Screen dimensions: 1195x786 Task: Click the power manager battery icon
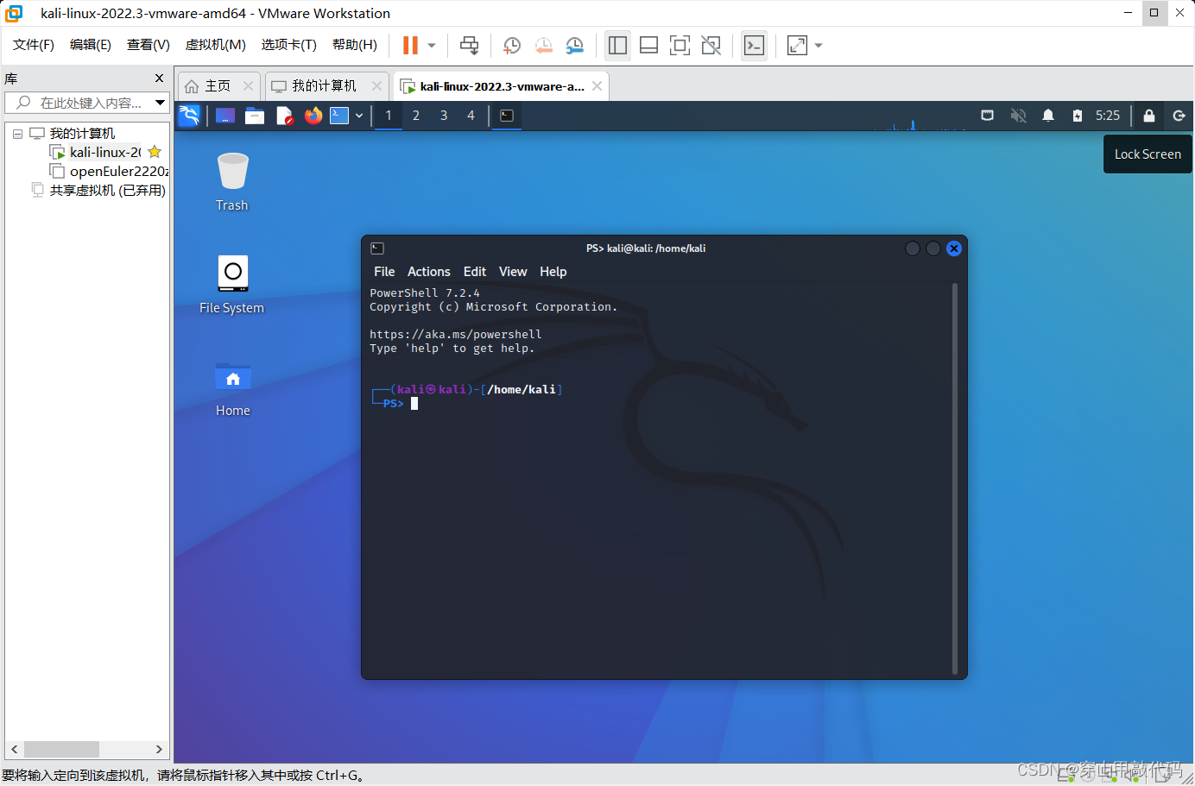pyautogui.click(x=1078, y=116)
